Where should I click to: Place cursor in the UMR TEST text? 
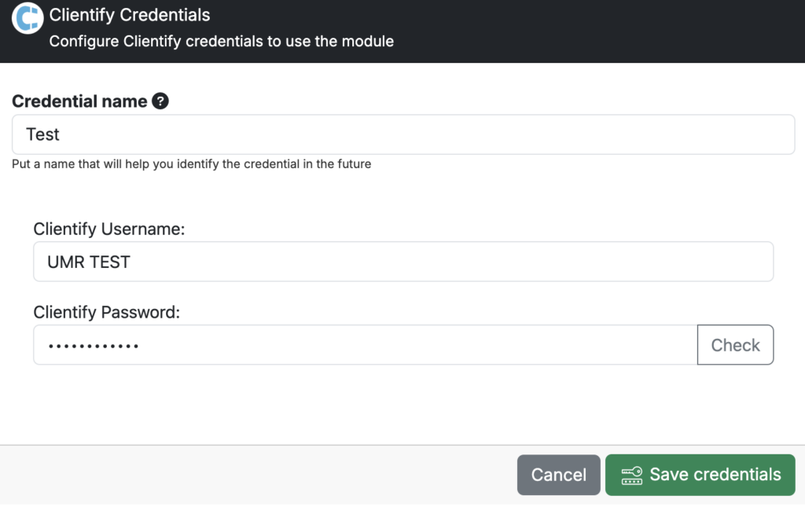click(x=89, y=263)
